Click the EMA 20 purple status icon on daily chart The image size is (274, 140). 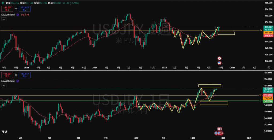(17, 80)
